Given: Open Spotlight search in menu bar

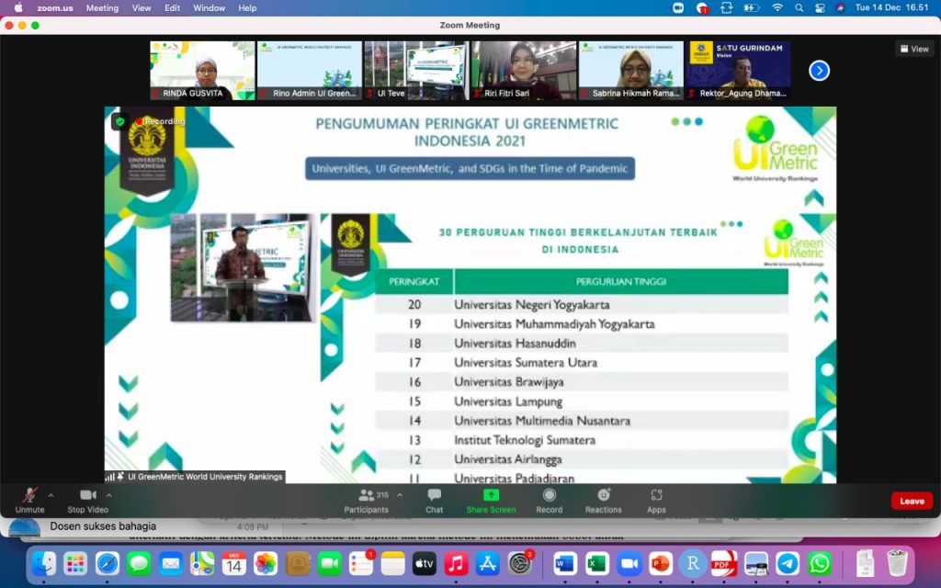Looking at the screenshot, I should [799, 7].
